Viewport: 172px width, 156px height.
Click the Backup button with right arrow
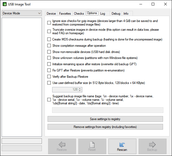click(x=152, y=146)
